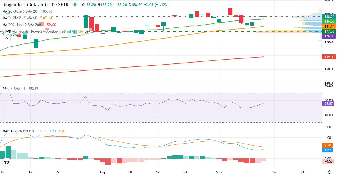Select the MACD 12 26 legend
Image resolution: width=337 pixels, height=176 pixels.
pos(19,131)
